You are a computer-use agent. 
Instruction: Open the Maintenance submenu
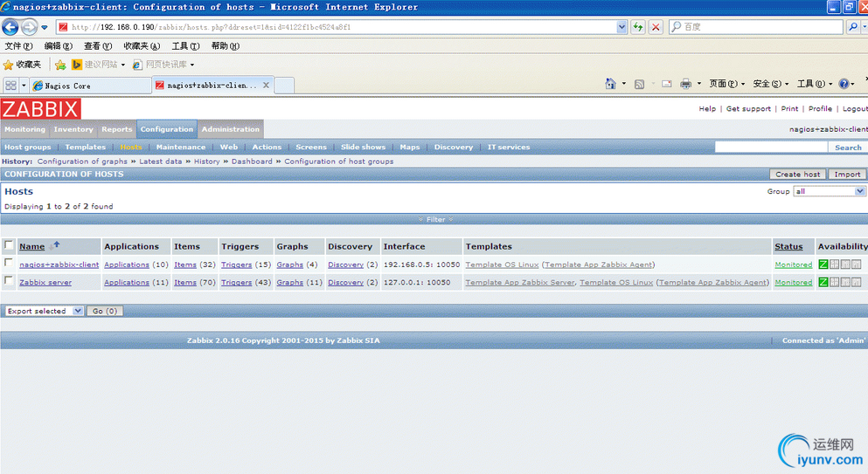[x=180, y=147]
